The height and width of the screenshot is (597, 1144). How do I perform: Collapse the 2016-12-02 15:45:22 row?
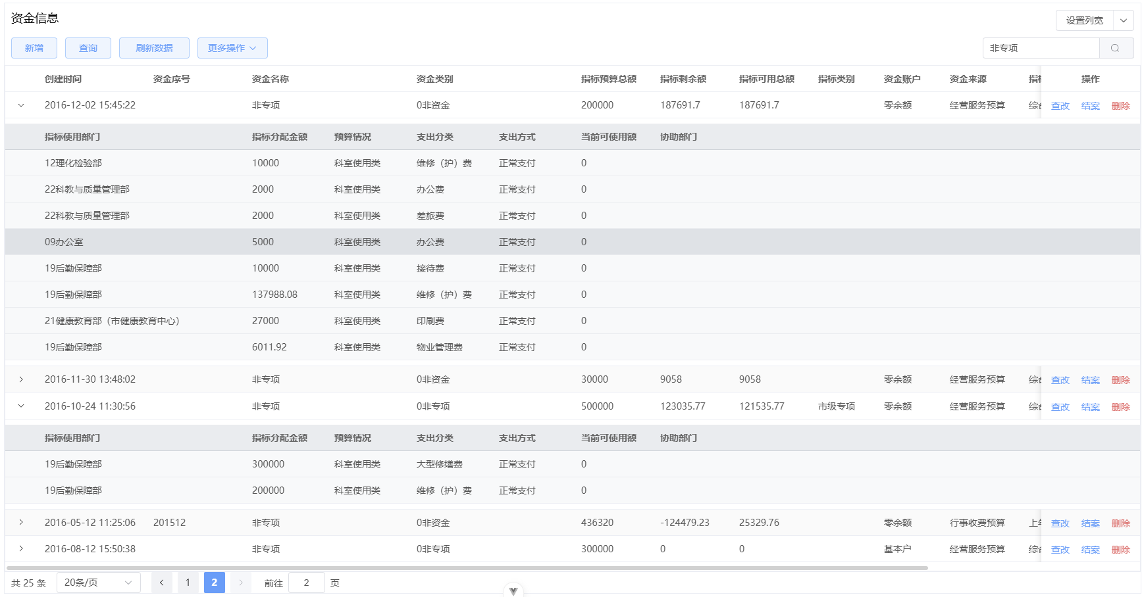click(21, 105)
